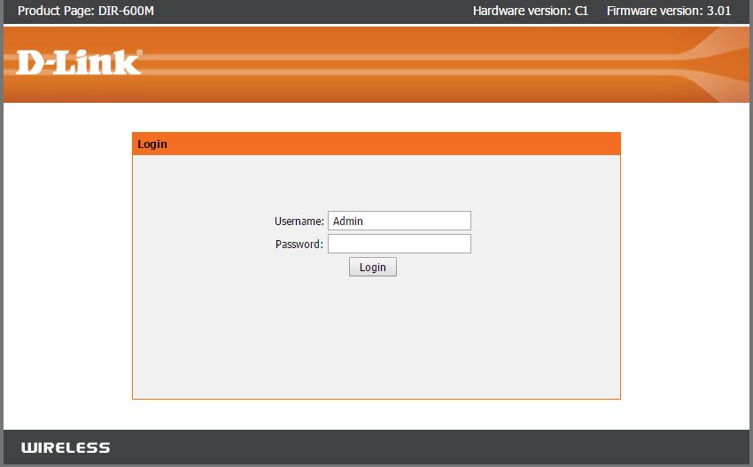This screenshot has height=467, width=753.
Task: Click the D-Link logo in the banner
Action: 79,62
